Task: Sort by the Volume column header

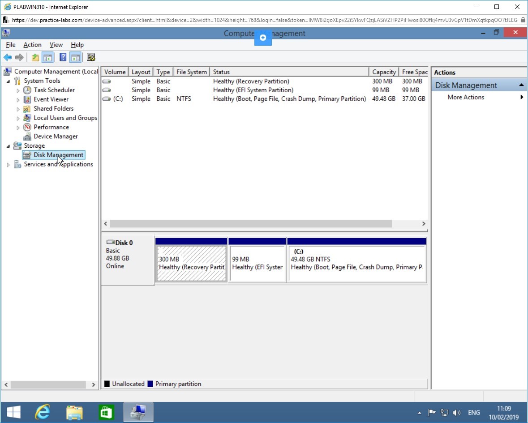Action: 115,72
